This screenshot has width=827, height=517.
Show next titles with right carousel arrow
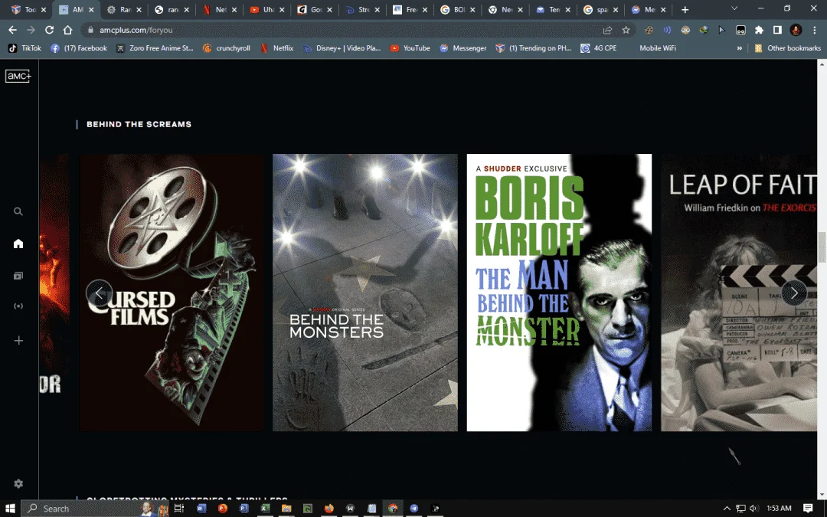[794, 293]
